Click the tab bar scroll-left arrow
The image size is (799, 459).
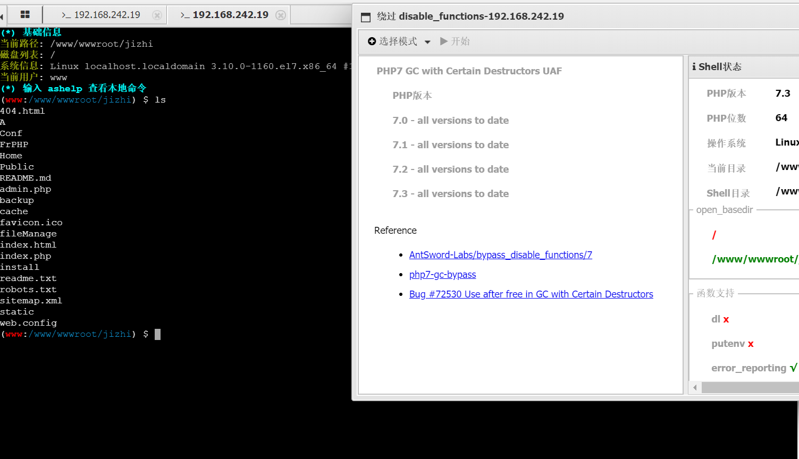pos(2,16)
